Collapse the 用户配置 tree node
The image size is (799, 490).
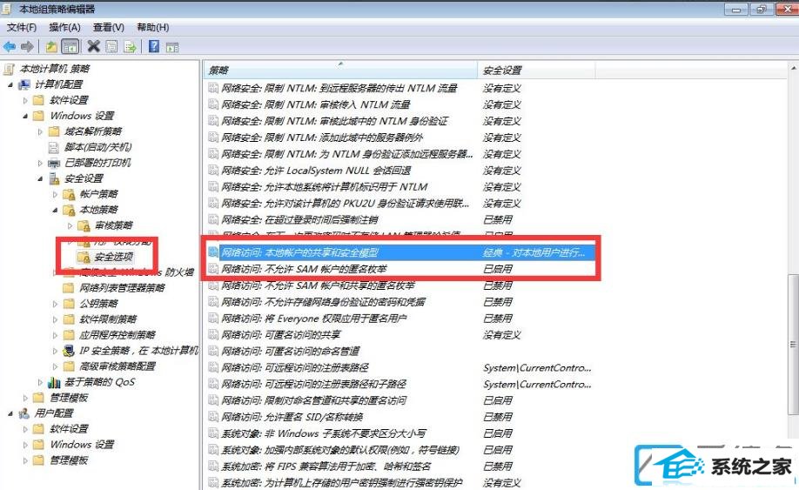pyautogui.click(x=10, y=413)
